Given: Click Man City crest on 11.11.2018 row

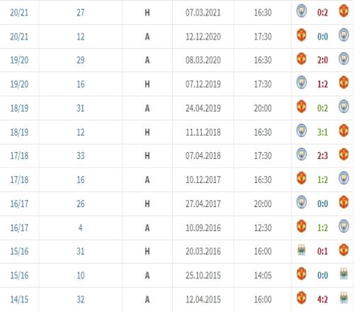Looking at the screenshot, I should (302, 131).
